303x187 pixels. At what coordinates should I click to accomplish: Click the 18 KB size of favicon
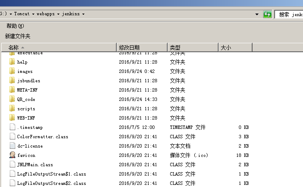[x=242, y=155]
